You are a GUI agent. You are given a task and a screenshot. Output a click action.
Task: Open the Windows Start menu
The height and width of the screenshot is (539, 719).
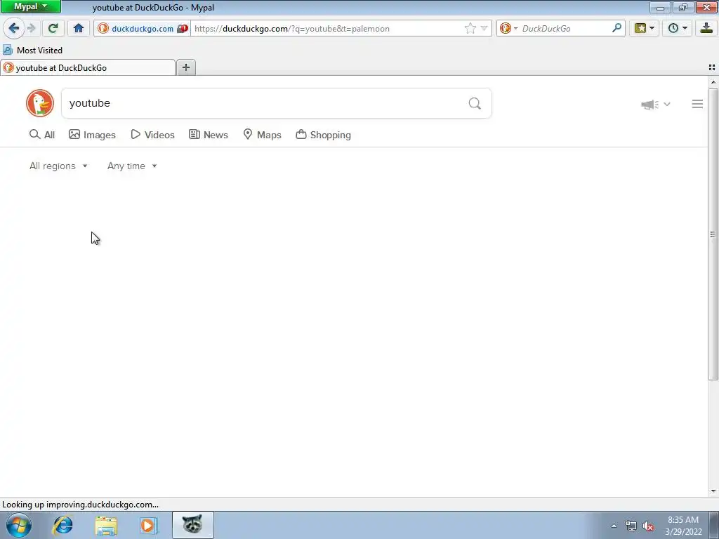(x=19, y=525)
